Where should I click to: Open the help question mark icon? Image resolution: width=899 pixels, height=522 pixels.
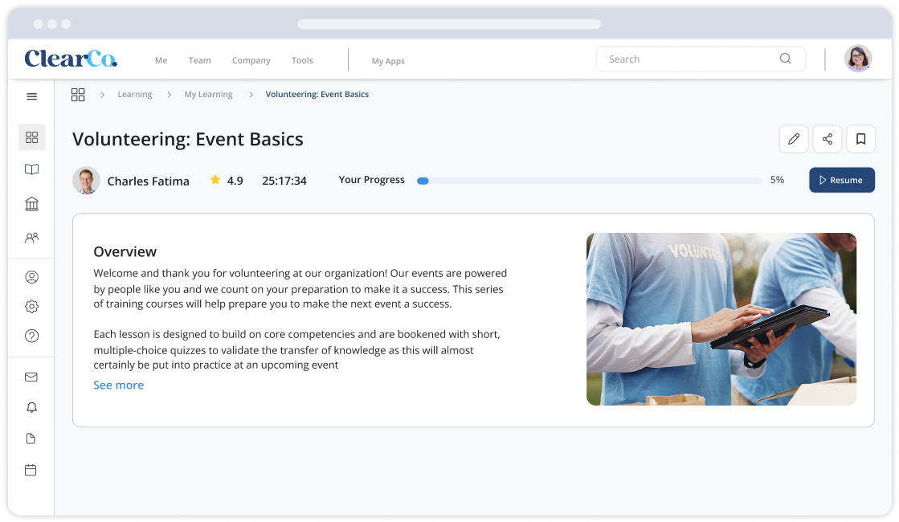pyautogui.click(x=32, y=336)
